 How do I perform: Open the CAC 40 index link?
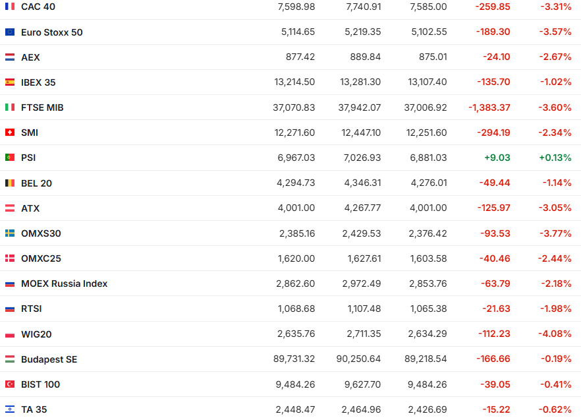point(38,7)
